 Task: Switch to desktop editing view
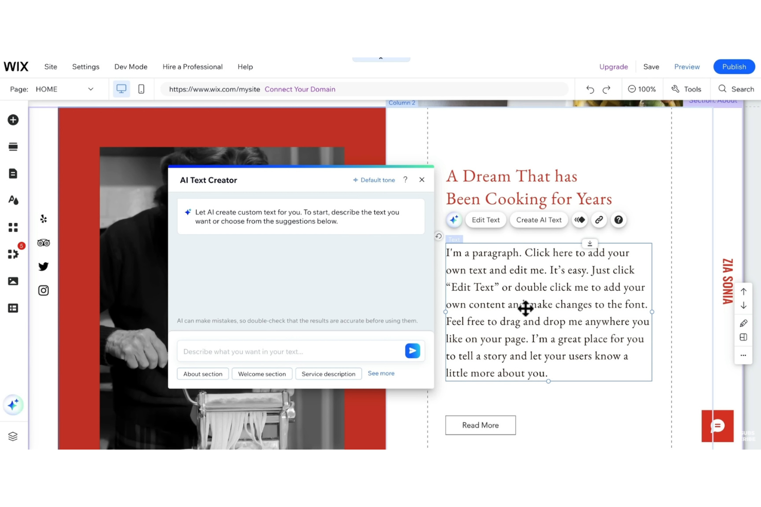(x=121, y=88)
